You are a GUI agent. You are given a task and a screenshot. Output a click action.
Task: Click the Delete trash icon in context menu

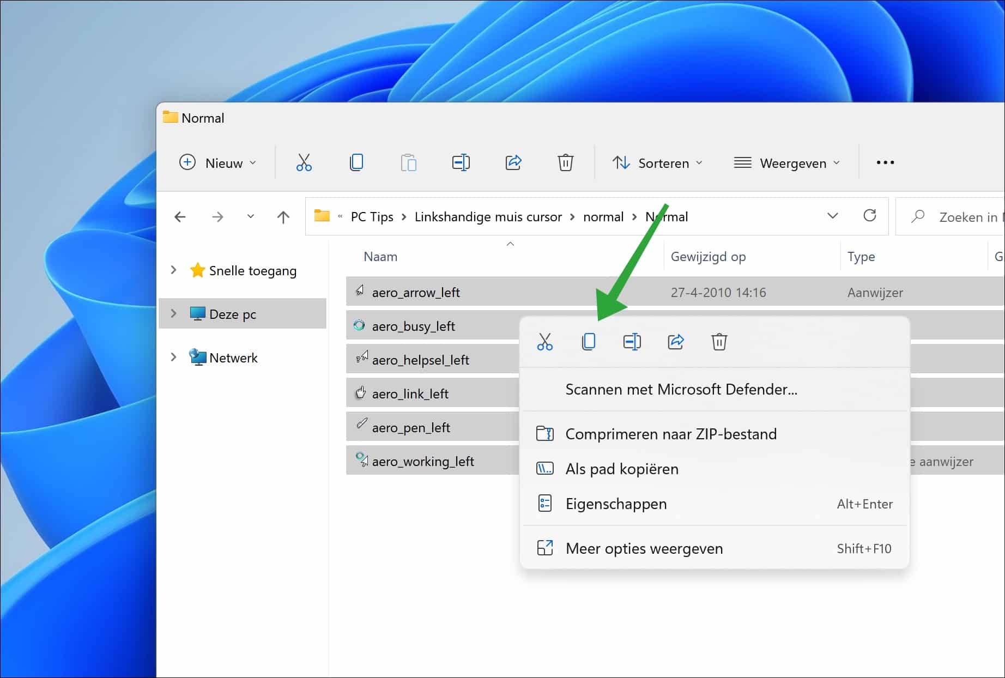[719, 342]
